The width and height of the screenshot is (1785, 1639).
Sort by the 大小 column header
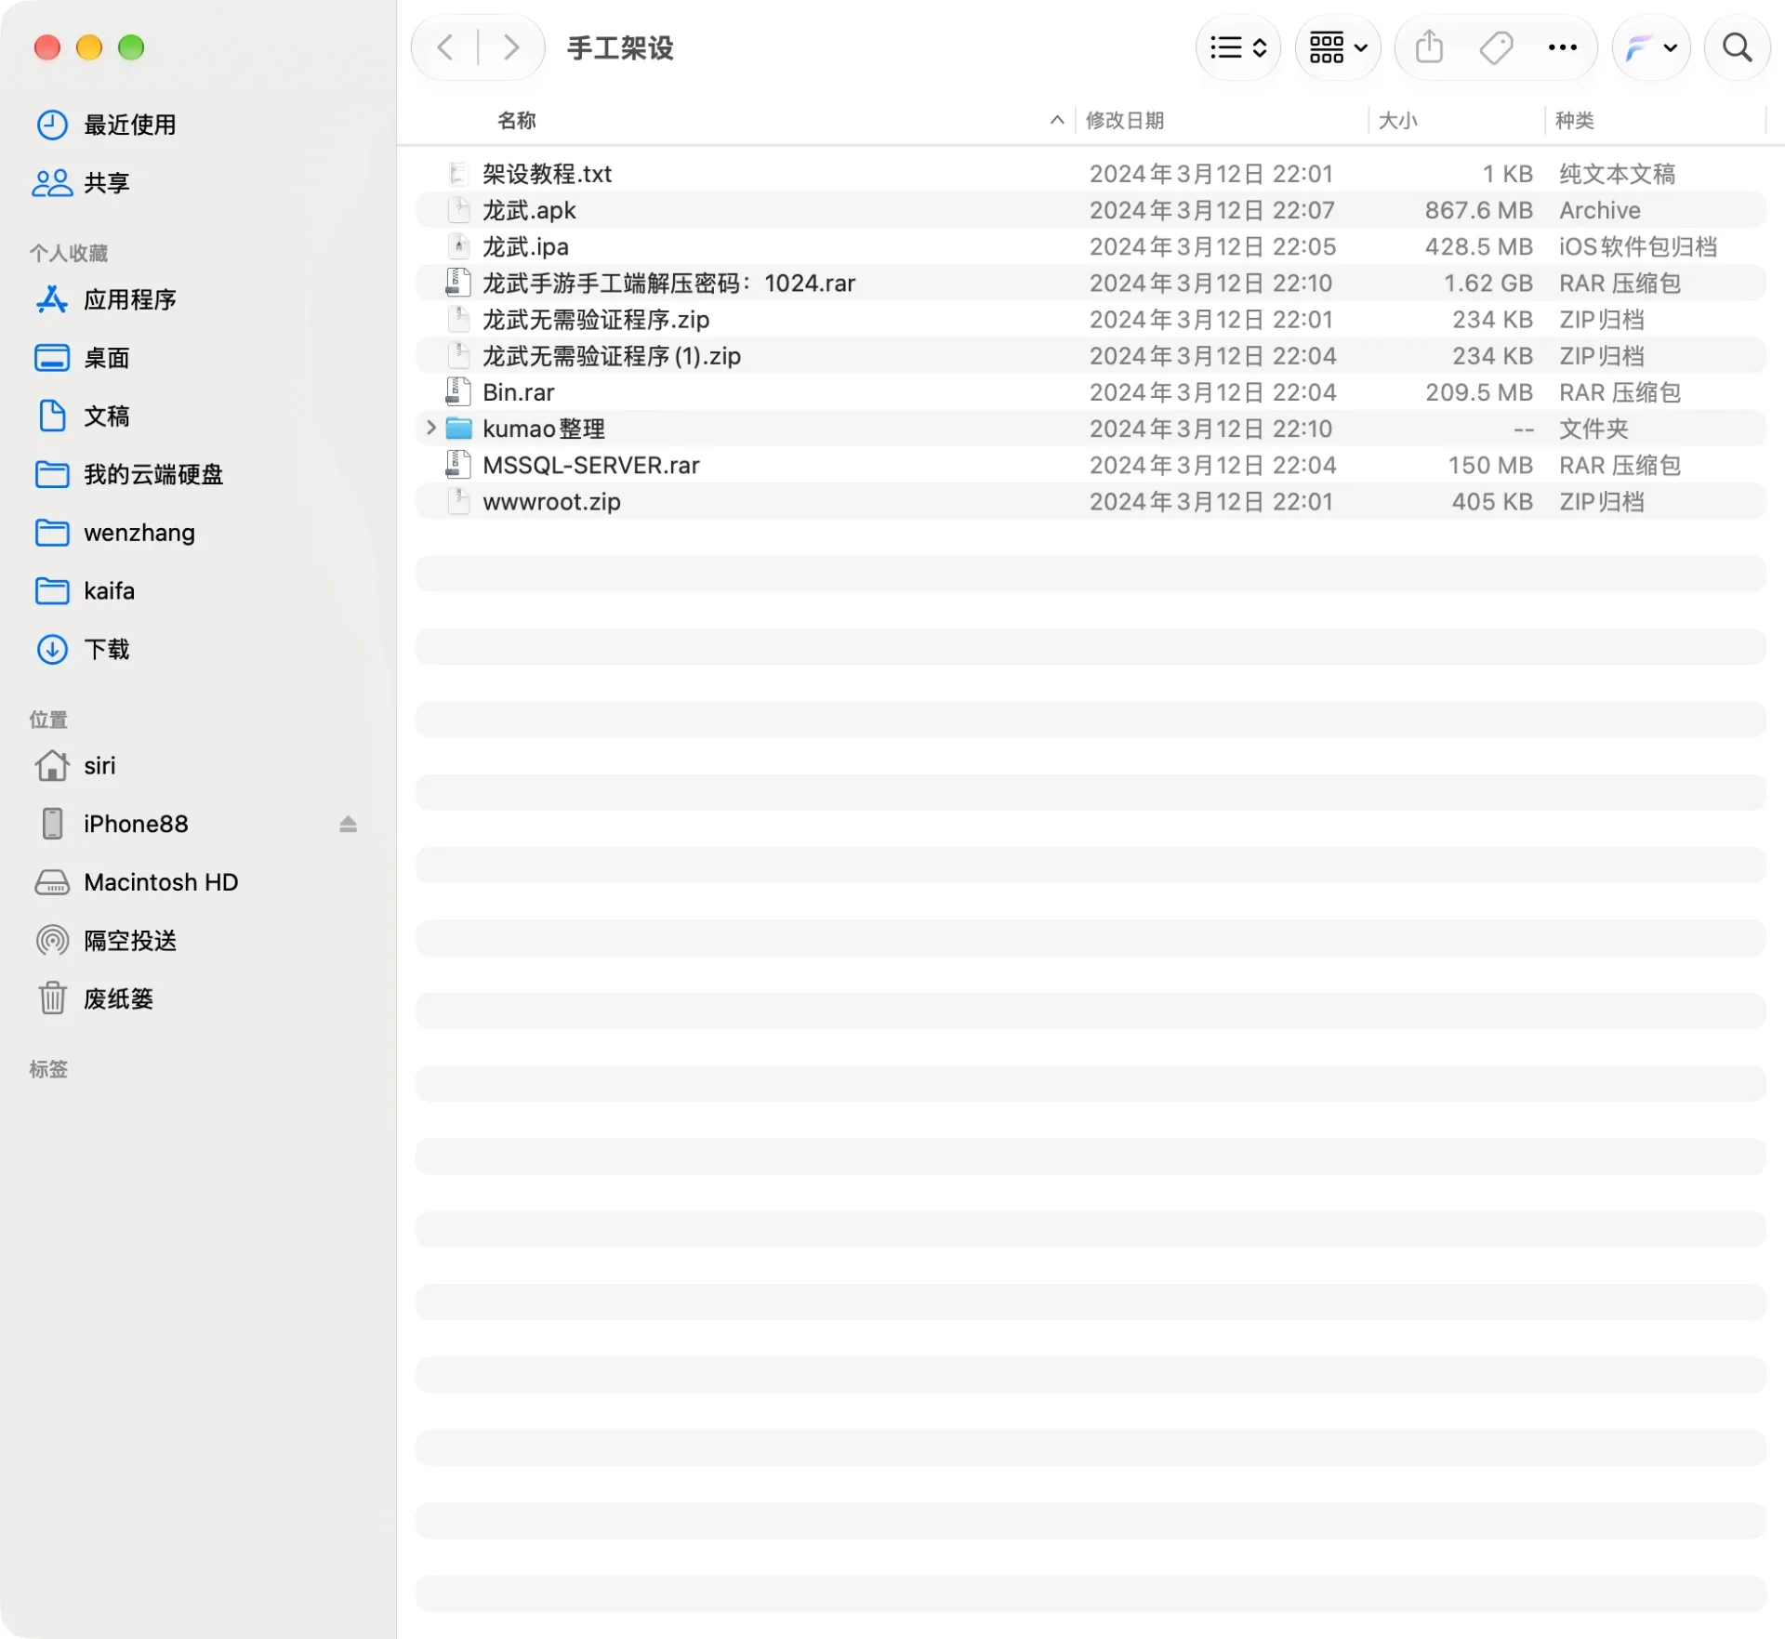[1398, 120]
